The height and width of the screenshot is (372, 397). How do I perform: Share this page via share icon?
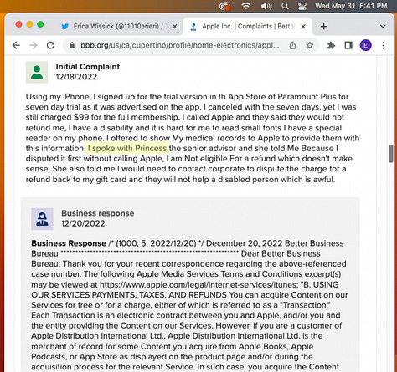[x=292, y=45]
